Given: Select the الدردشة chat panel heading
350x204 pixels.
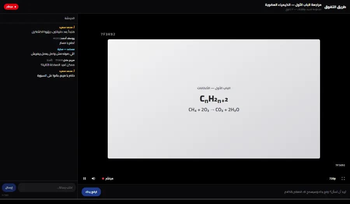Looking at the screenshot, I should click(x=70, y=18).
